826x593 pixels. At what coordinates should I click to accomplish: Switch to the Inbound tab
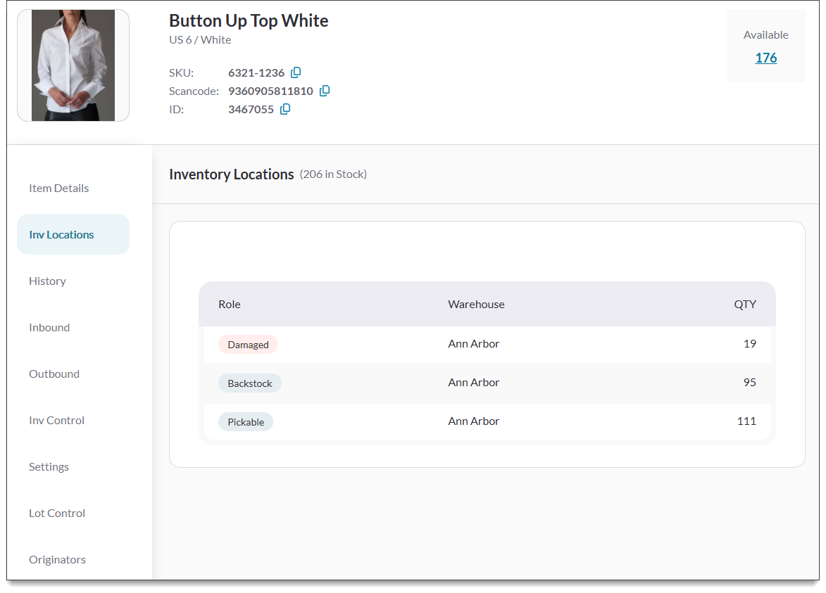pyautogui.click(x=49, y=327)
